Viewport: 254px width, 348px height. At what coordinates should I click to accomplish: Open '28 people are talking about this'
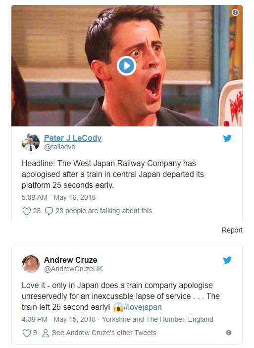coord(103,211)
